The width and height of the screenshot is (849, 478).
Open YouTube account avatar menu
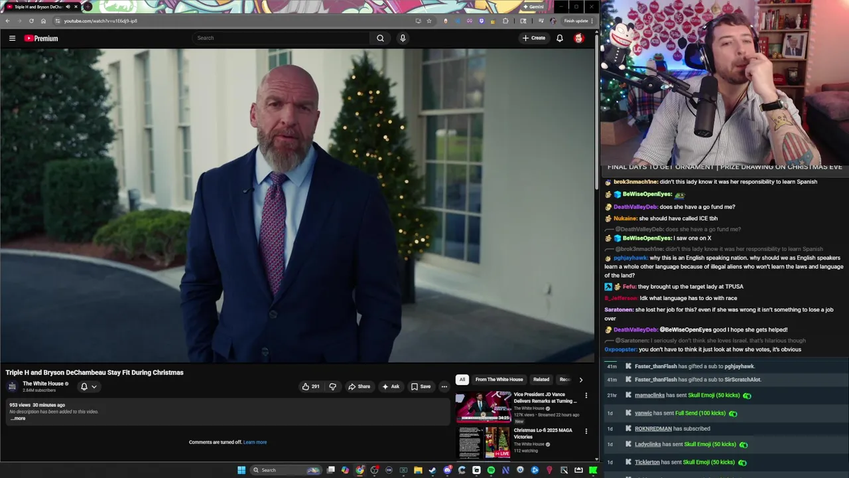[579, 38]
